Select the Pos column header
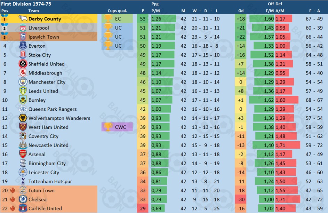328x213 pixels. (5, 11)
